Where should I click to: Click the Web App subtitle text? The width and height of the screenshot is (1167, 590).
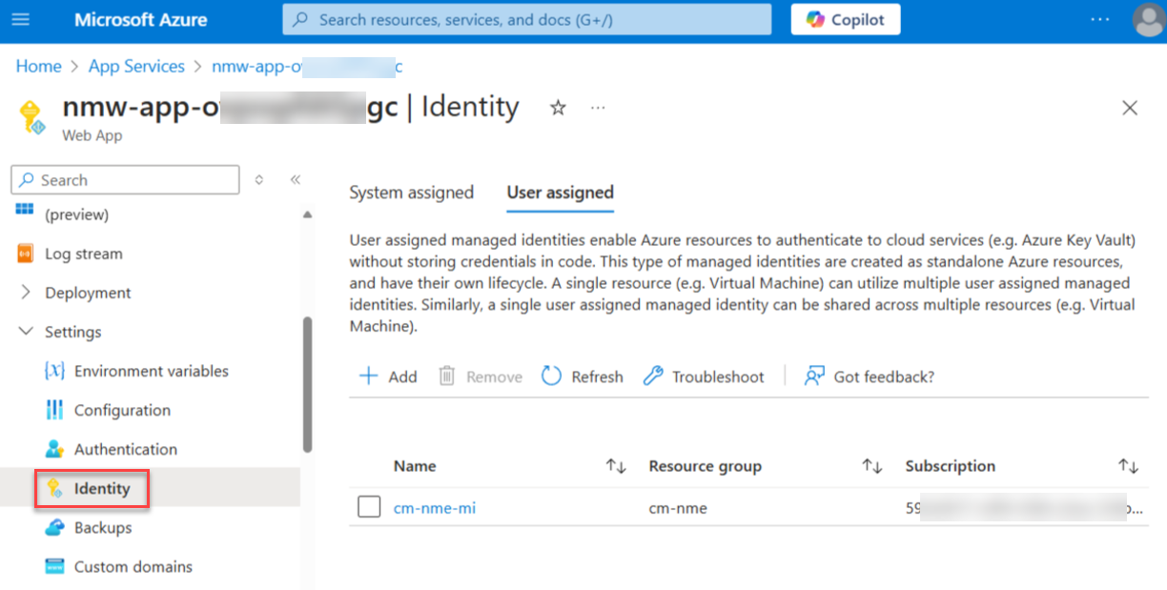pyautogui.click(x=92, y=135)
